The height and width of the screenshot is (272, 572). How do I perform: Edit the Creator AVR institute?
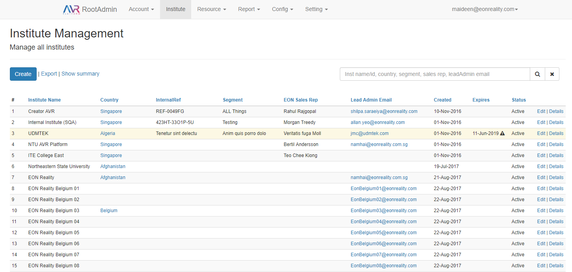[541, 111]
